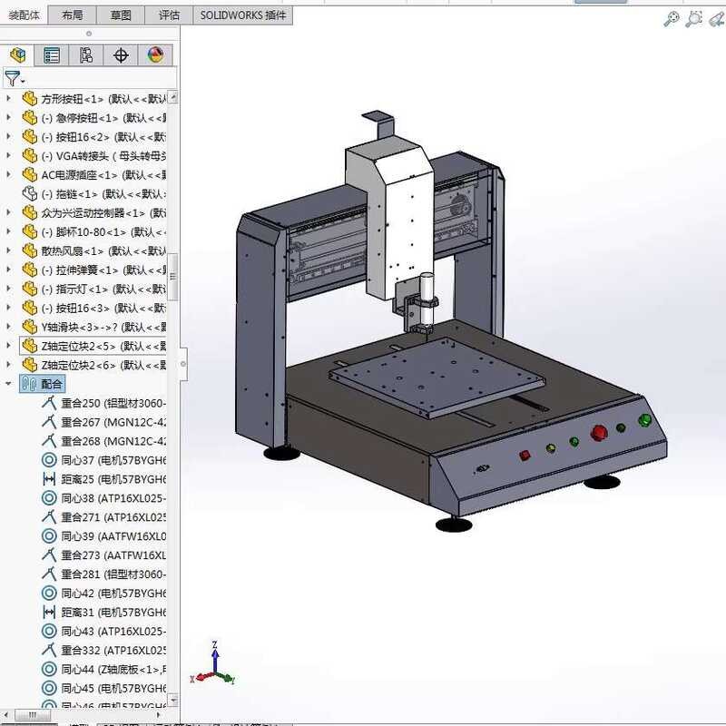This screenshot has height=726, width=726.
Task: Open the ConfigurationManager tab icon
Action: (86, 55)
